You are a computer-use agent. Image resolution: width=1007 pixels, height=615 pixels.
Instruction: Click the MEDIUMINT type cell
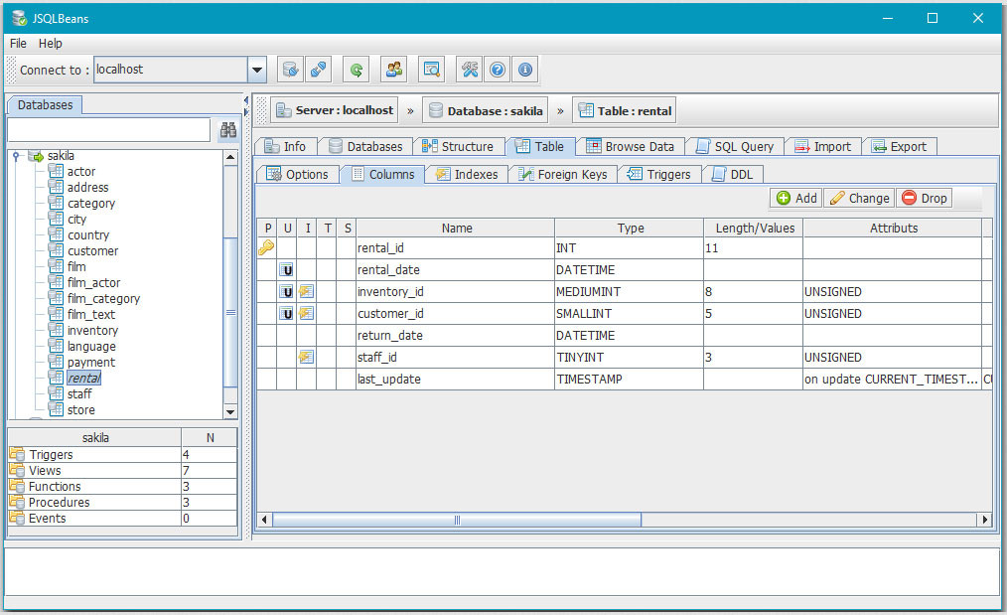point(629,292)
